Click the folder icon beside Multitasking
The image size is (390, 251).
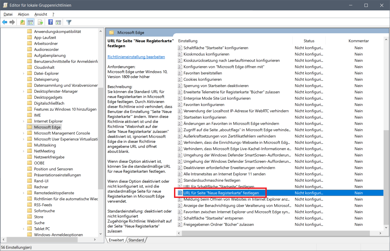click(x=29, y=145)
